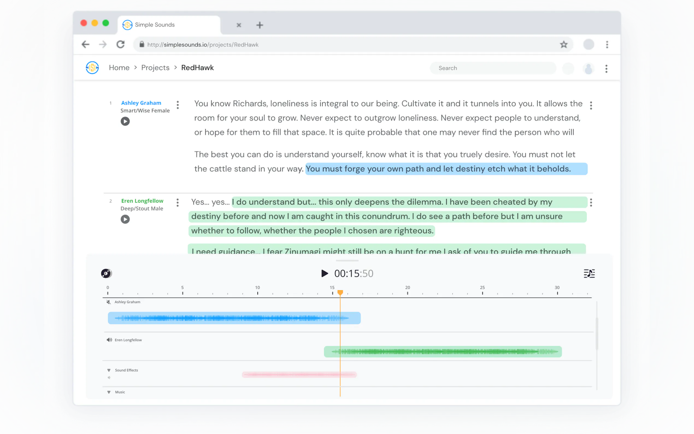Play Eren Longfellow's voice preview

125,219
